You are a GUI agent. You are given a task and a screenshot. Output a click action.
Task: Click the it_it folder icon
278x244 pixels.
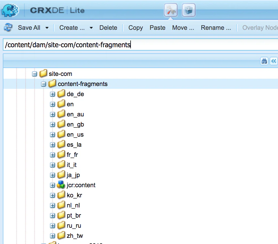pos(61,164)
